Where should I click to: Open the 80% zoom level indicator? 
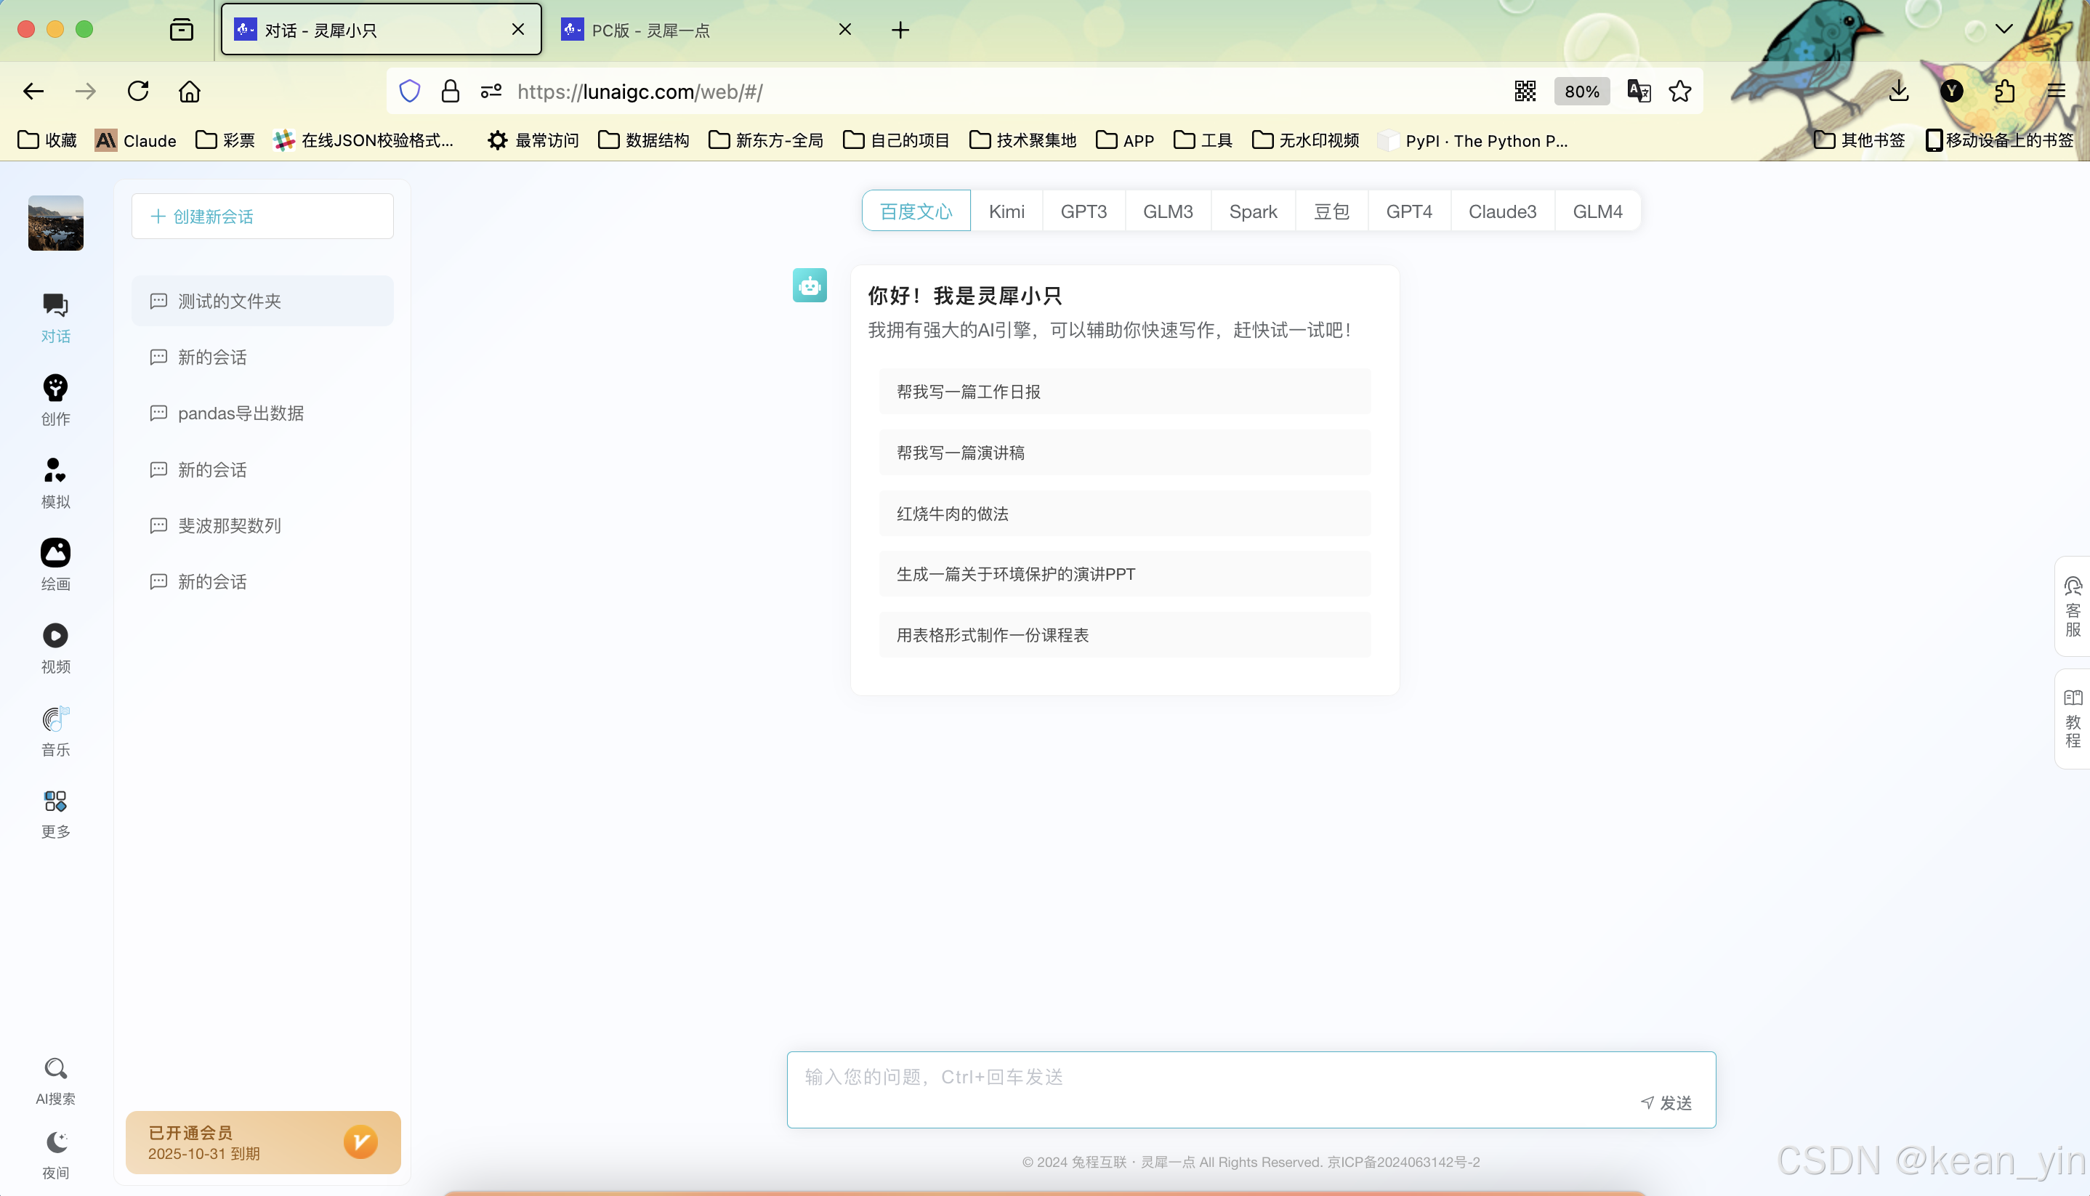click(1581, 91)
